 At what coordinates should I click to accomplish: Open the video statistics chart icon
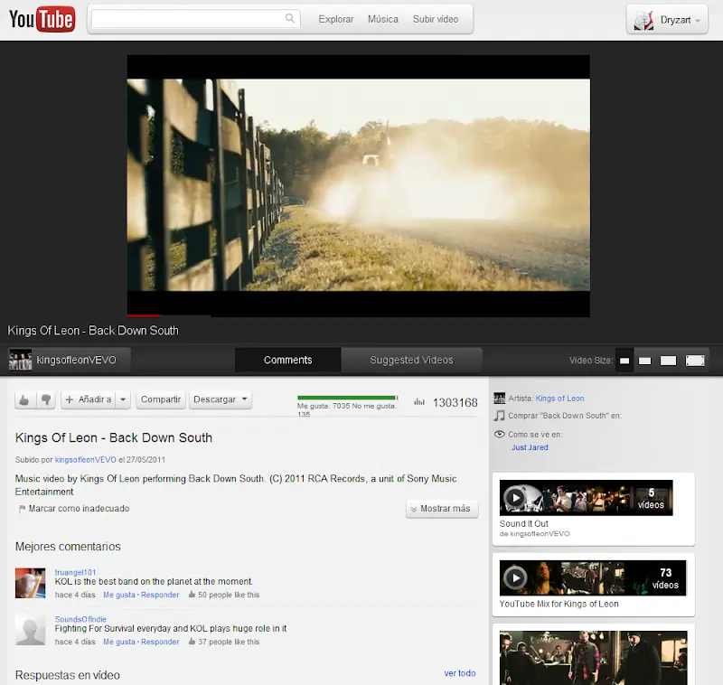(419, 402)
